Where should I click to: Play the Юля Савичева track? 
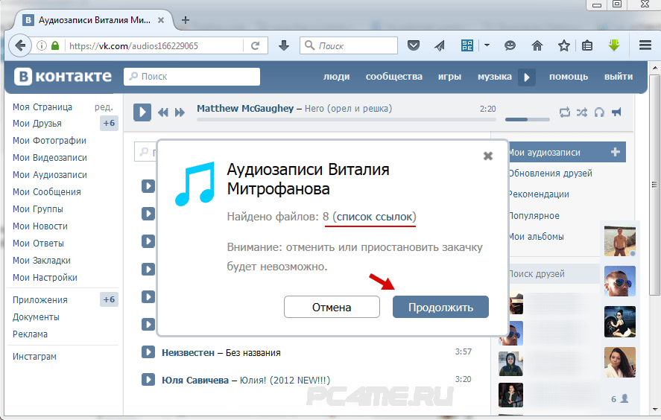click(148, 380)
